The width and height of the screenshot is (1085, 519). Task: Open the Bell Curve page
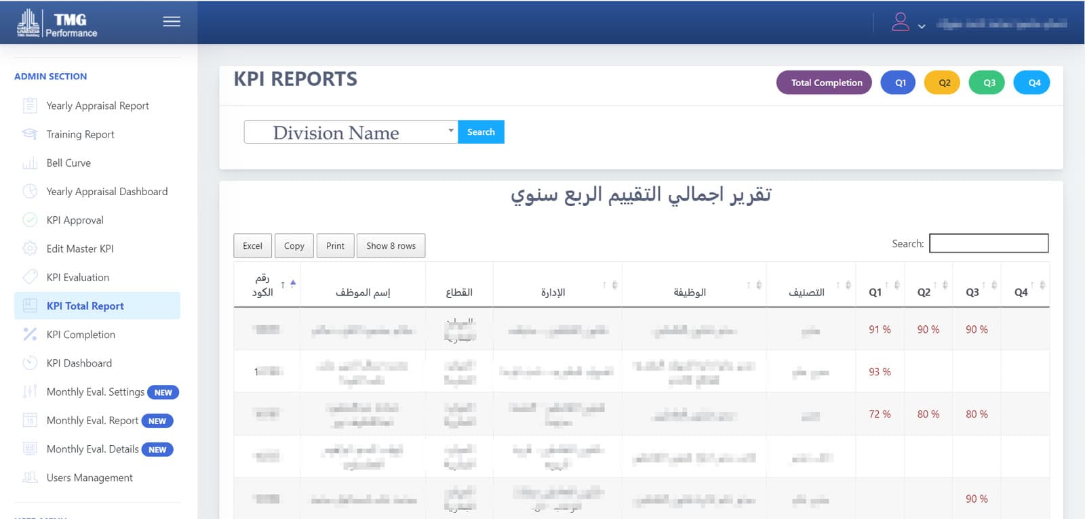pos(68,163)
